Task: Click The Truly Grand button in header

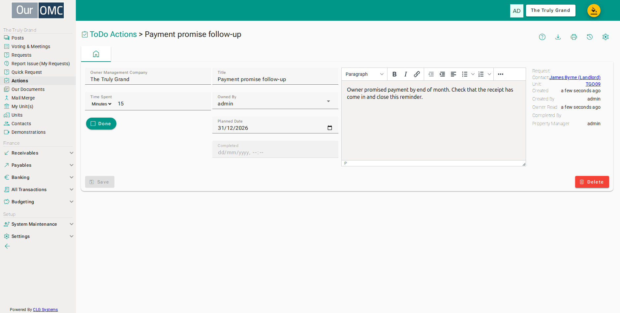Action: click(x=550, y=11)
